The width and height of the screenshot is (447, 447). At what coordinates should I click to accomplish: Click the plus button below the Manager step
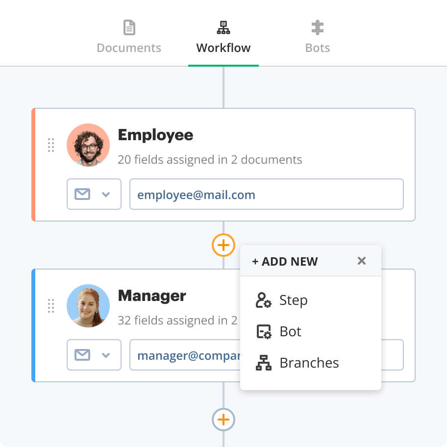[223, 420]
